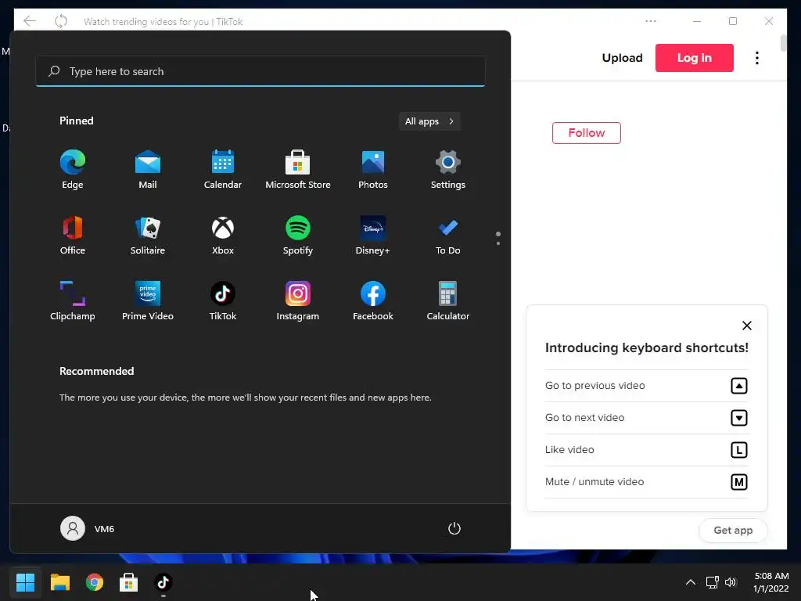Screen dimensions: 801x601
Task: Open the Calendar app
Action: click(x=223, y=170)
